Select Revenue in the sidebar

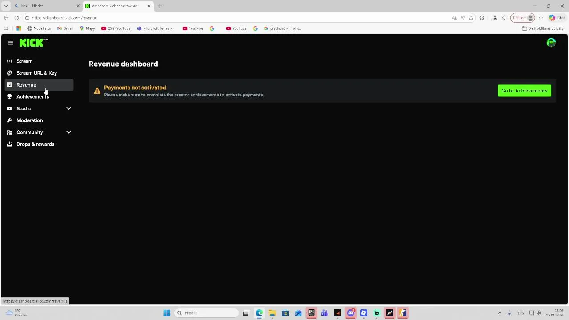39,85
